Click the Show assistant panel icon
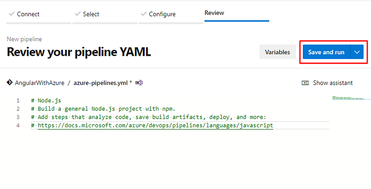Image resolution: width=371 pixels, height=189 pixels. click(305, 83)
